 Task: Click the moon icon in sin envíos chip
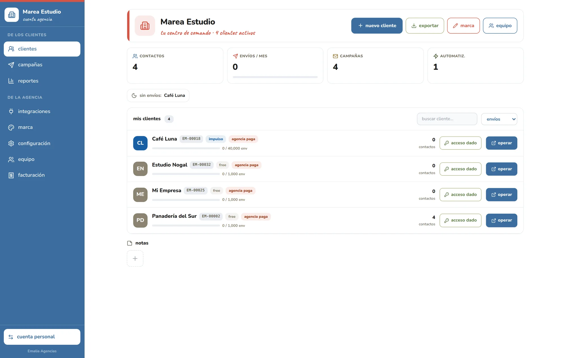(x=134, y=96)
